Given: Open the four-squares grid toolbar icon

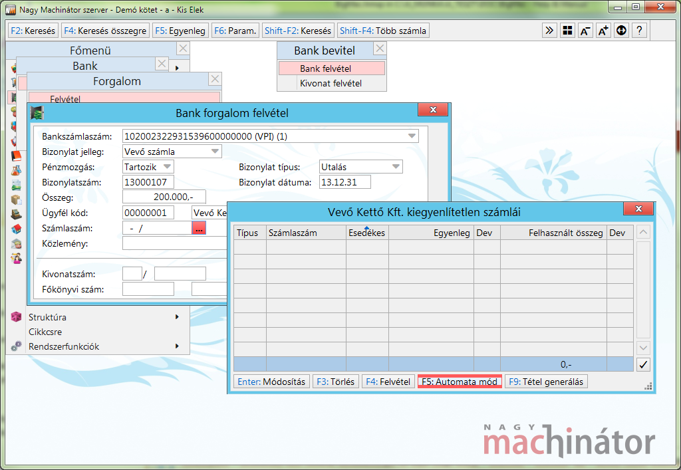Looking at the screenshot, I should [x=567, y=31].
